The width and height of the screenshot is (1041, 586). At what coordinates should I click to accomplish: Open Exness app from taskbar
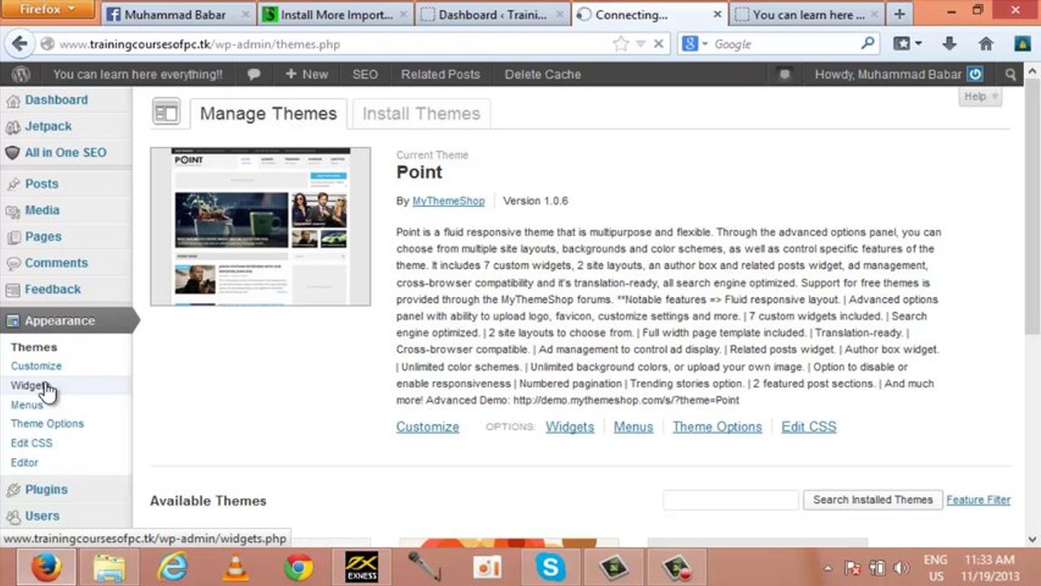tap(361, 566)
